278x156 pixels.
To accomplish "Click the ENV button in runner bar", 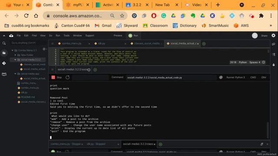I will click(x=264, y=77).
